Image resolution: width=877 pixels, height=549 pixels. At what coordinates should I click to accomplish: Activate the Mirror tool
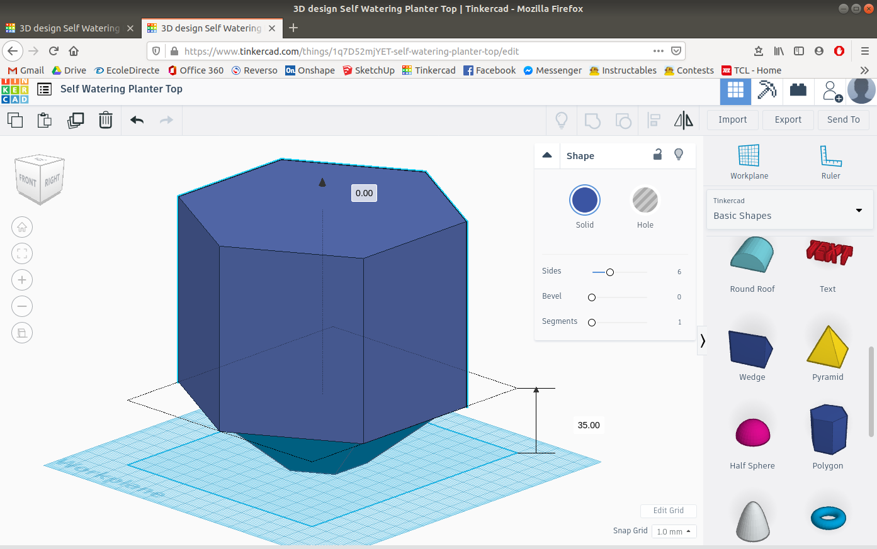pos(683,119)
